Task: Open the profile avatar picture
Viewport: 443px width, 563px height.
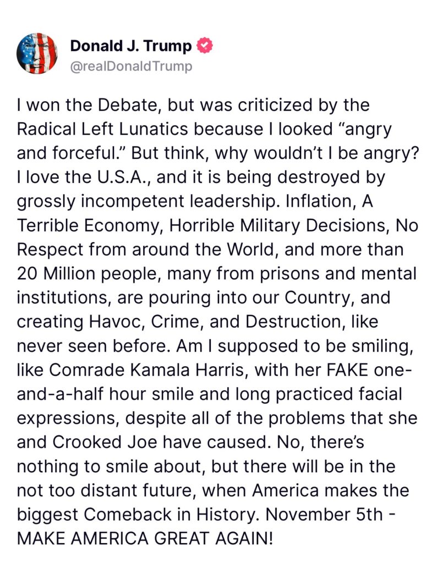Action: point(37,54)
